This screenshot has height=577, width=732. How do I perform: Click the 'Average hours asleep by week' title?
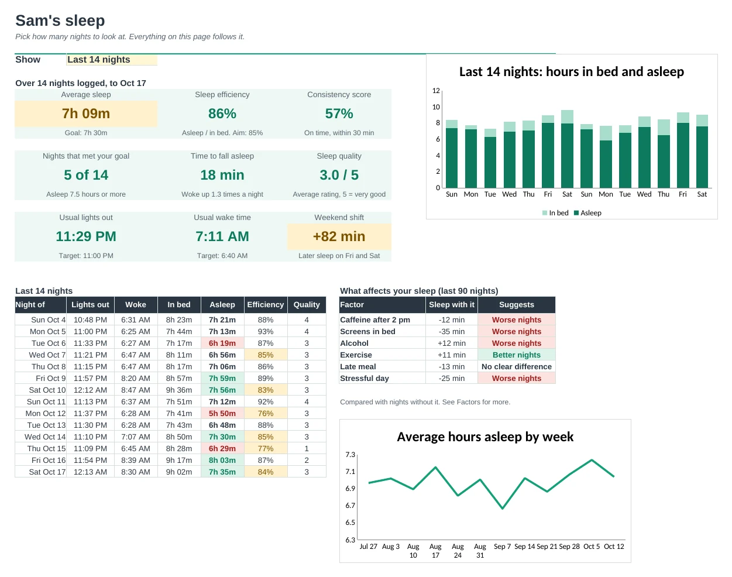click(x=485, y=437)
